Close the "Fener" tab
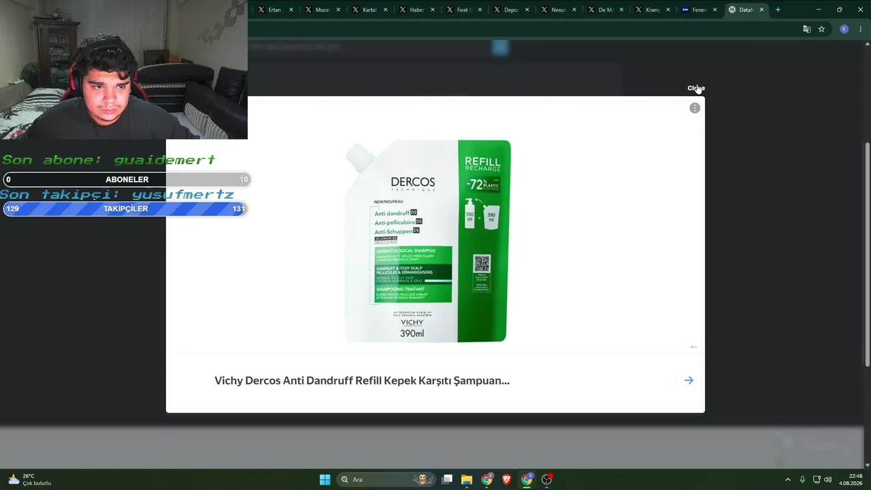871x490 pixels. [x=714, y=10]
